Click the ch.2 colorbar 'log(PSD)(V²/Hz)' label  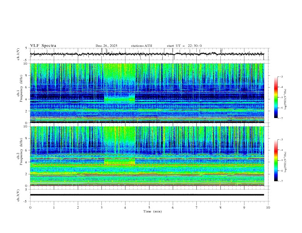click(286, 162)
